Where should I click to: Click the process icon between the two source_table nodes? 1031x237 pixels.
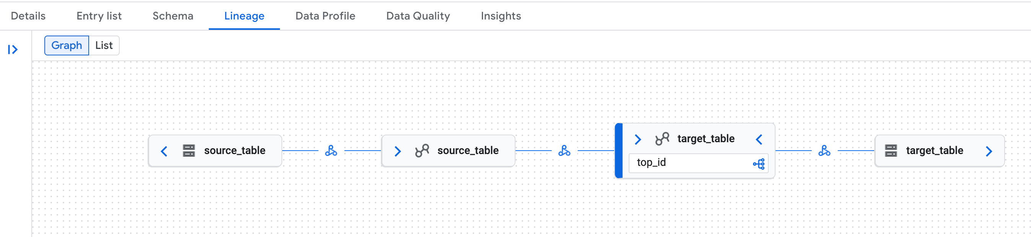pos(332,151)
